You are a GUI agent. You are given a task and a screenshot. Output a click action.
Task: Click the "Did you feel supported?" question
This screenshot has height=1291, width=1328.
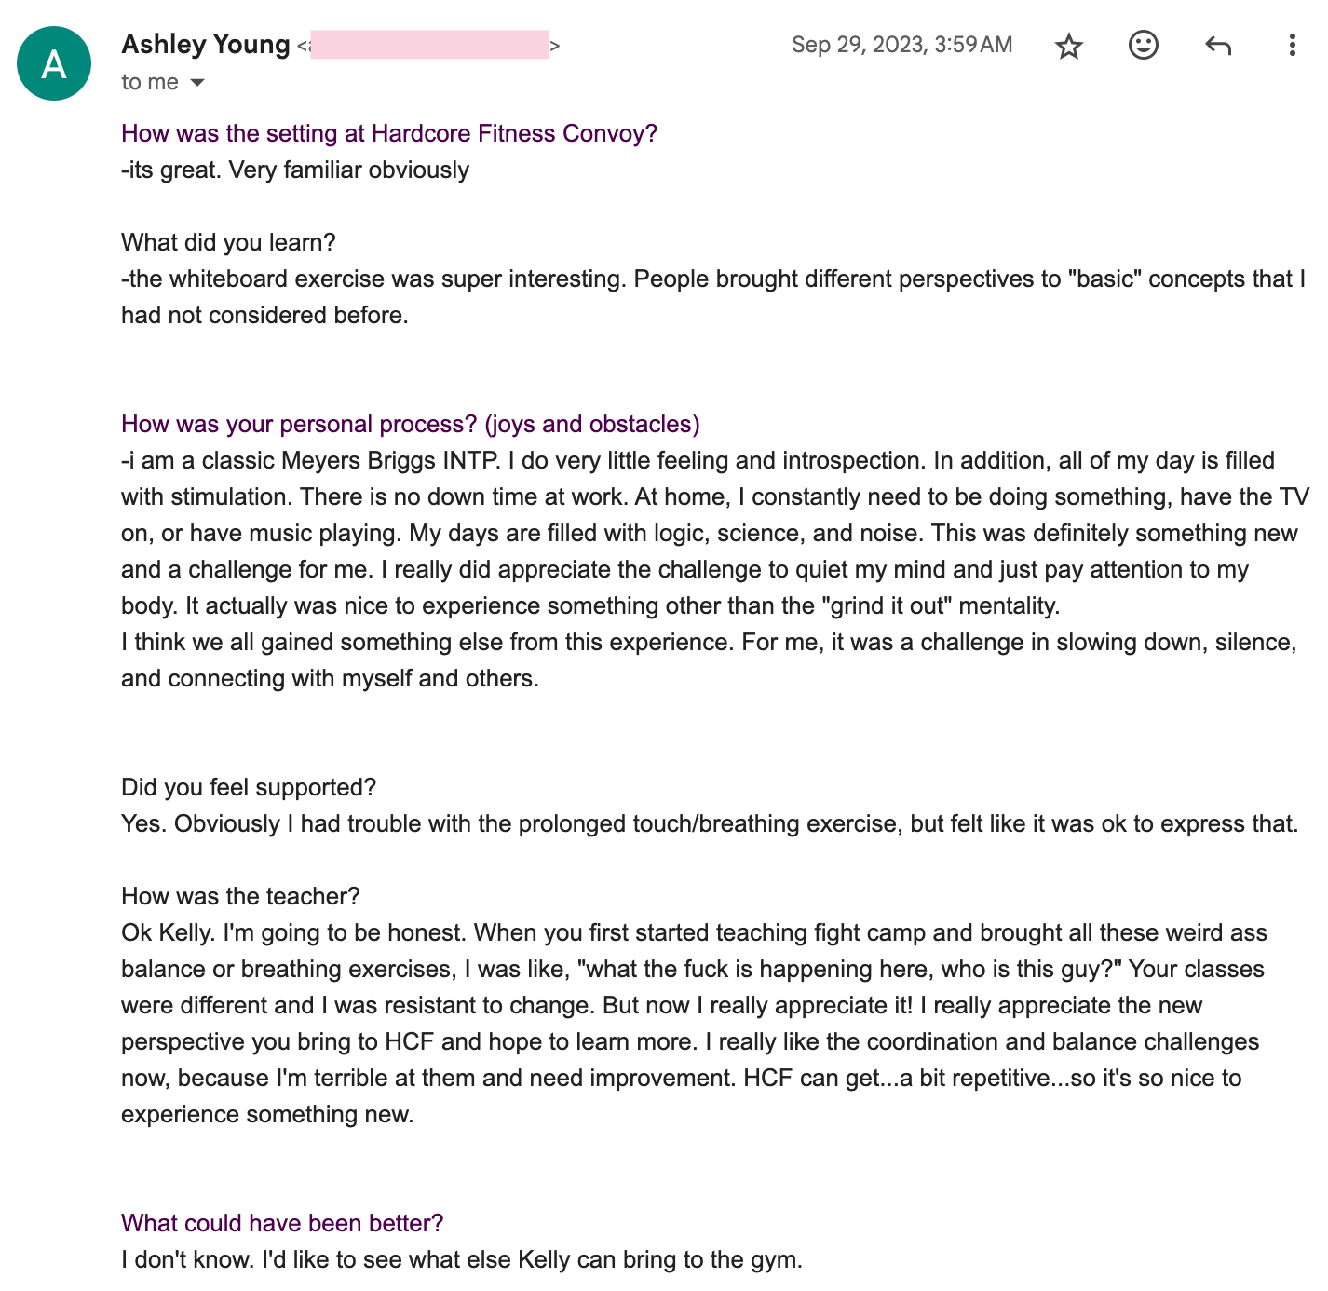tap(249, 787)
